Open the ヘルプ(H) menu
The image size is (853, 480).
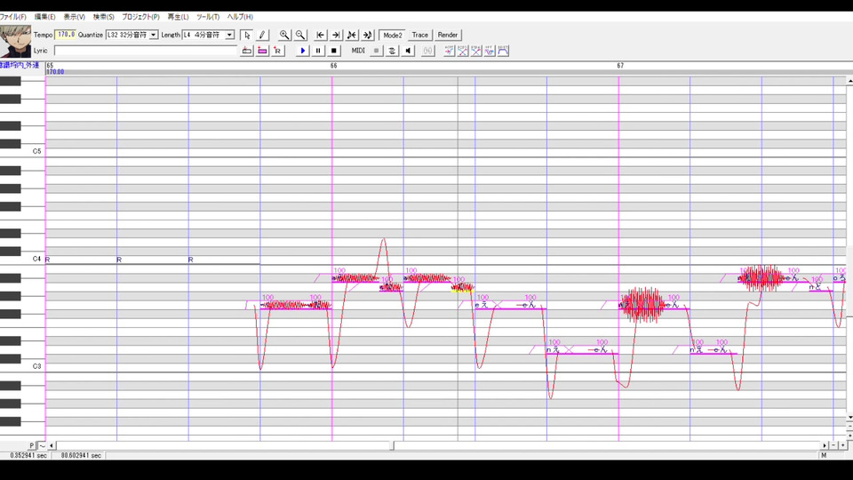(x=240, y=17)
